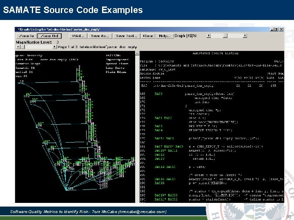Click the 'Magnification Level:' label
The height and width of the screenshot is (220, 294).
point(34,42)
